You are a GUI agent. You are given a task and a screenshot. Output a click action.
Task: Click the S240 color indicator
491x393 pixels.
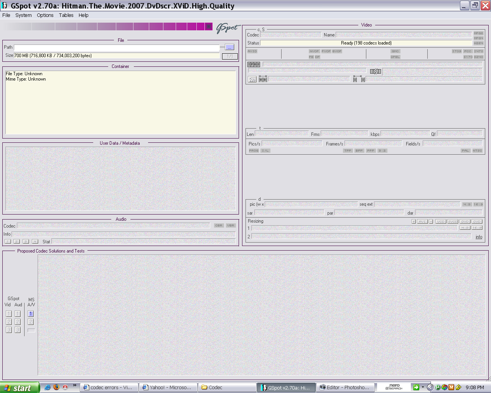(x=478, y=57)
